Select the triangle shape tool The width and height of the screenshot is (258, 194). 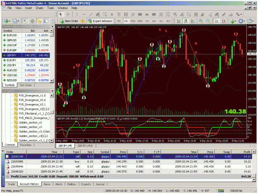pos(147,14)
